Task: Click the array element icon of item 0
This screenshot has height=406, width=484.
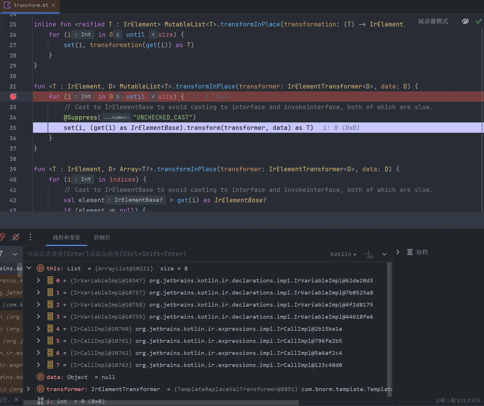Action: (x=50, y=280)
